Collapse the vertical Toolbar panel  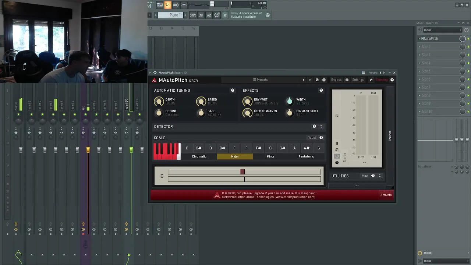pyautogui.click(x=390, y=136)
